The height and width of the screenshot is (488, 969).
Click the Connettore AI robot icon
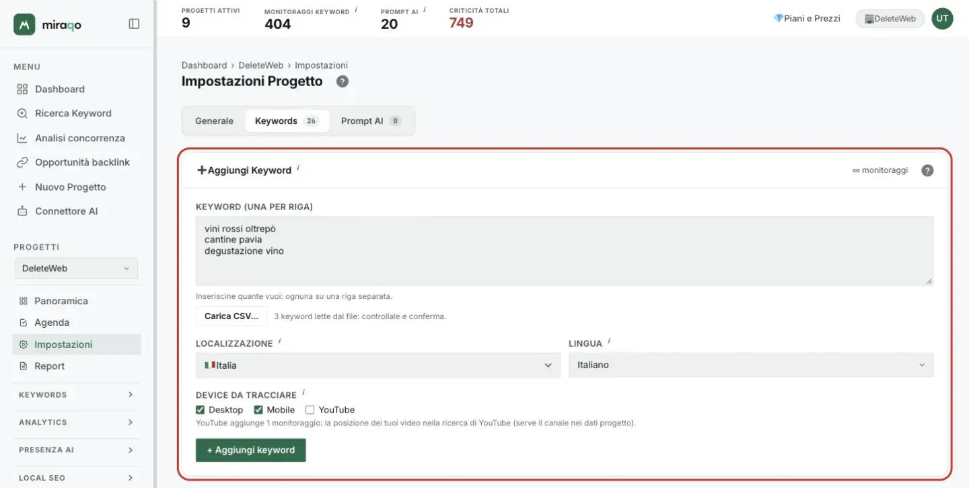point(22,211)
